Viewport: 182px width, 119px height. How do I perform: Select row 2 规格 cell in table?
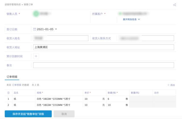(x=58, y=105)
